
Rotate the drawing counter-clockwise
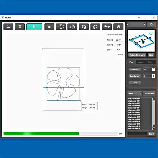click(95, 27)
